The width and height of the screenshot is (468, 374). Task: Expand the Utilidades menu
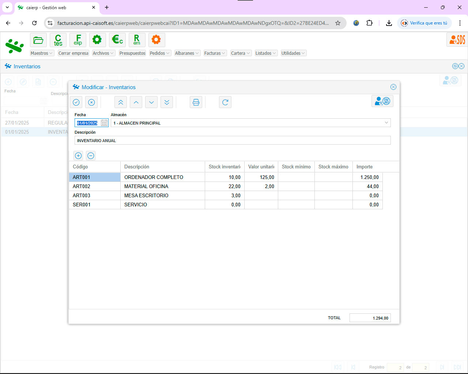click(294, 53)
